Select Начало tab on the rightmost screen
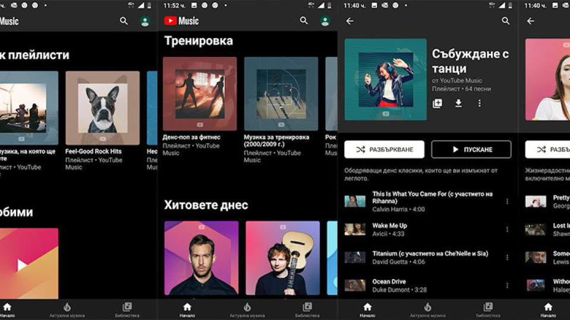This screenshot has width=570, height=320. click(x=548, y=310)
